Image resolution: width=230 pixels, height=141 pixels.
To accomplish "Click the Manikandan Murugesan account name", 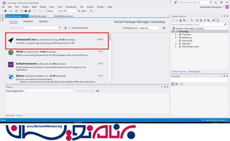I will (211, 7).
